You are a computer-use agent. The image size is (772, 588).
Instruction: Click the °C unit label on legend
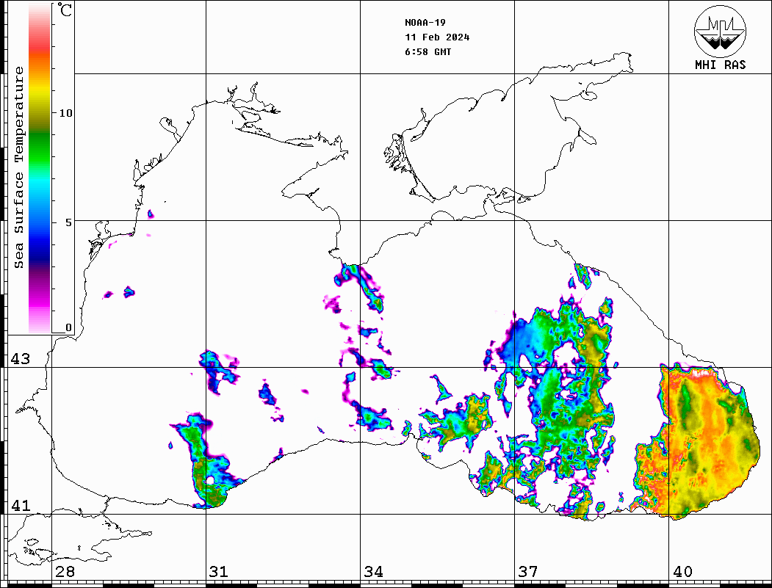tap(65, 10)
